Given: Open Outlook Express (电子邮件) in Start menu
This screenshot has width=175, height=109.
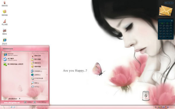Looking at the screenshot, I should [10, 59].
